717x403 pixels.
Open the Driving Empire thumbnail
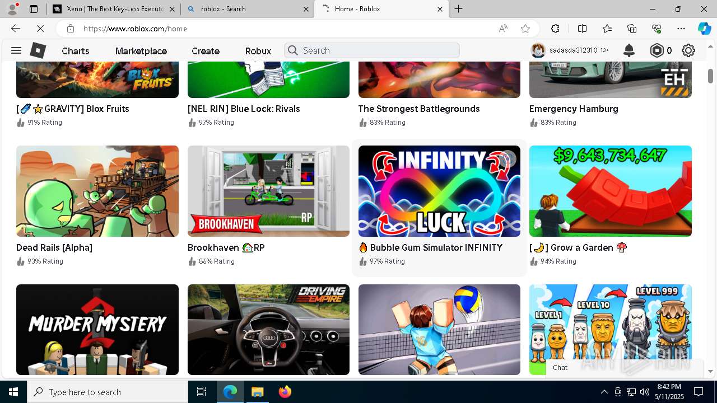pyautogui.click(x=268, y=330)
